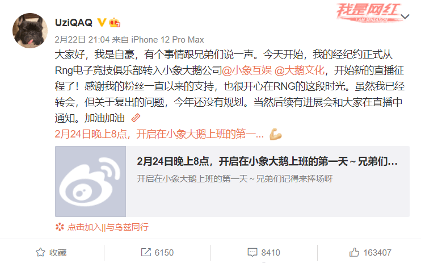This screenshot has width=421, height=263.
Task: Toggle 收藏 star to favorite post
Action: 51,253
